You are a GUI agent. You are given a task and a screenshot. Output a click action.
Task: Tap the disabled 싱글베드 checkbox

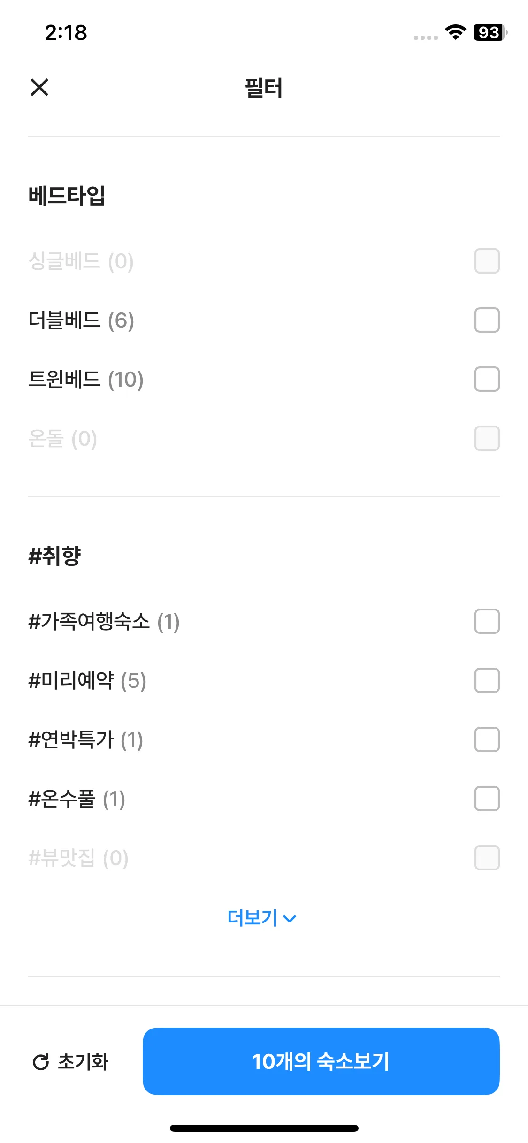[487, 261]
